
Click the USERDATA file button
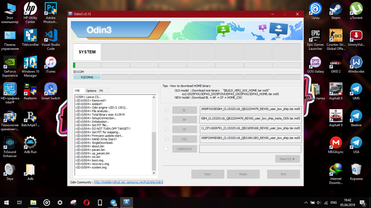pyautogui.click(x=184, y=149)
